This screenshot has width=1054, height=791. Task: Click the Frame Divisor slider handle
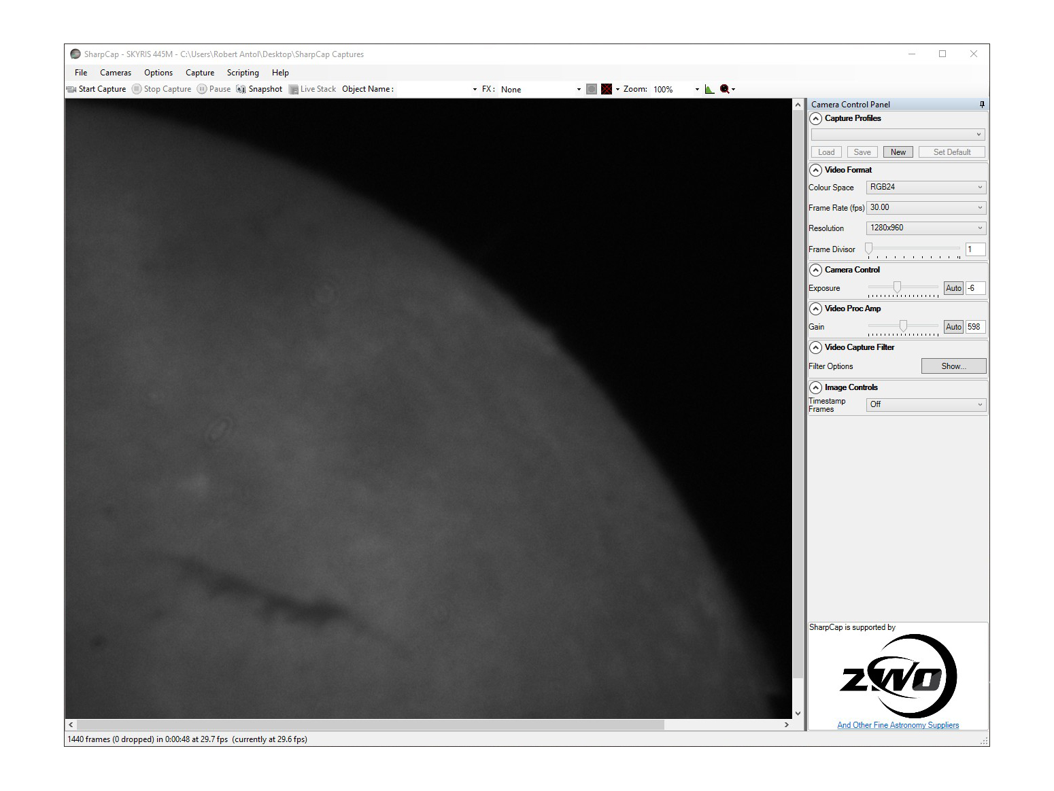point(868,249)
